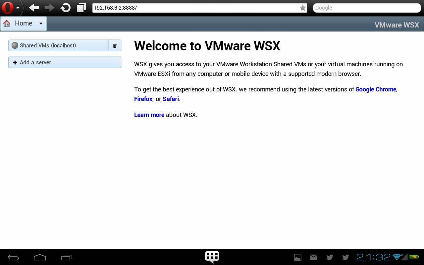Open the Google Chrome link
The width and height of the screenshot is (424, 265).
click(x=376, y=89)
